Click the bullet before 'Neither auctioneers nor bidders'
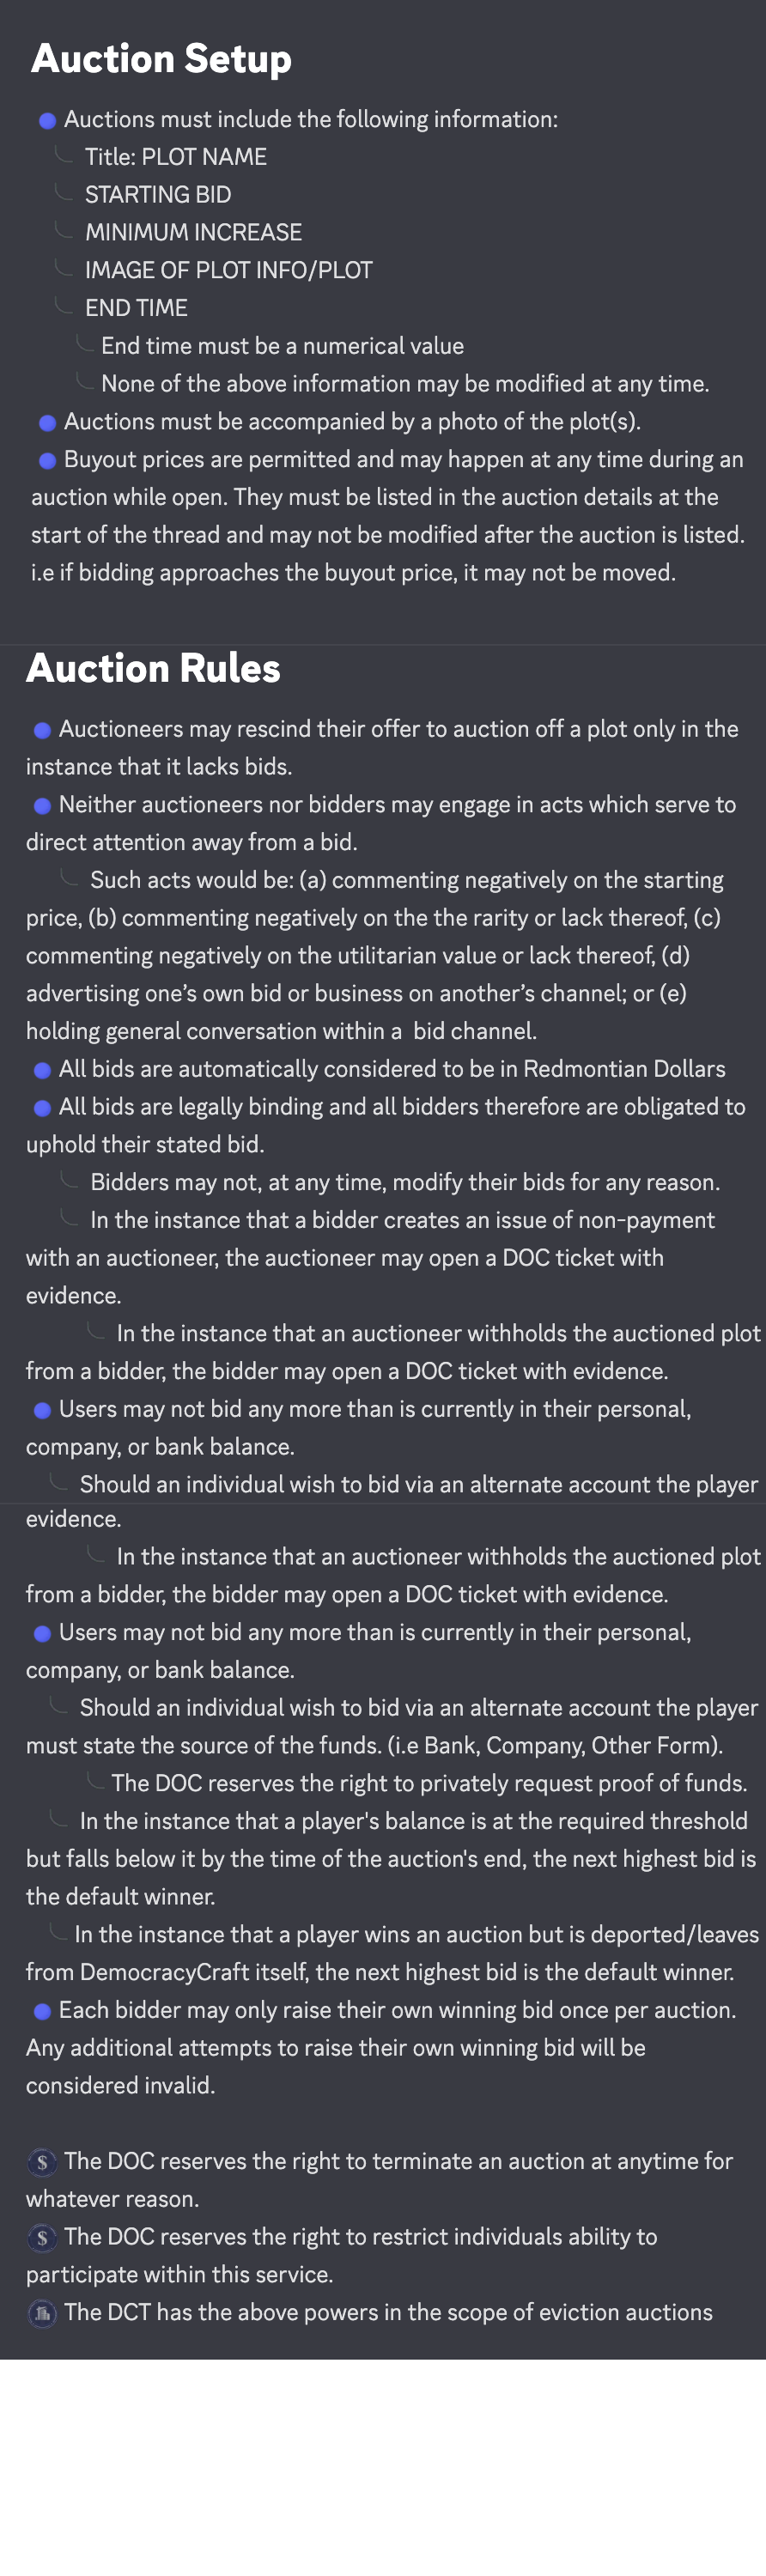Image resolution: width=766 pixels, height=2576 pixels. pos(42,806)
